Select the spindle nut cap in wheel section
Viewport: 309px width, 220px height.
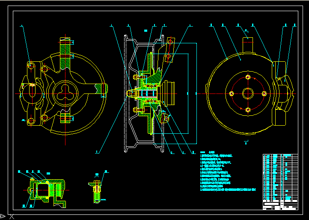132,94
